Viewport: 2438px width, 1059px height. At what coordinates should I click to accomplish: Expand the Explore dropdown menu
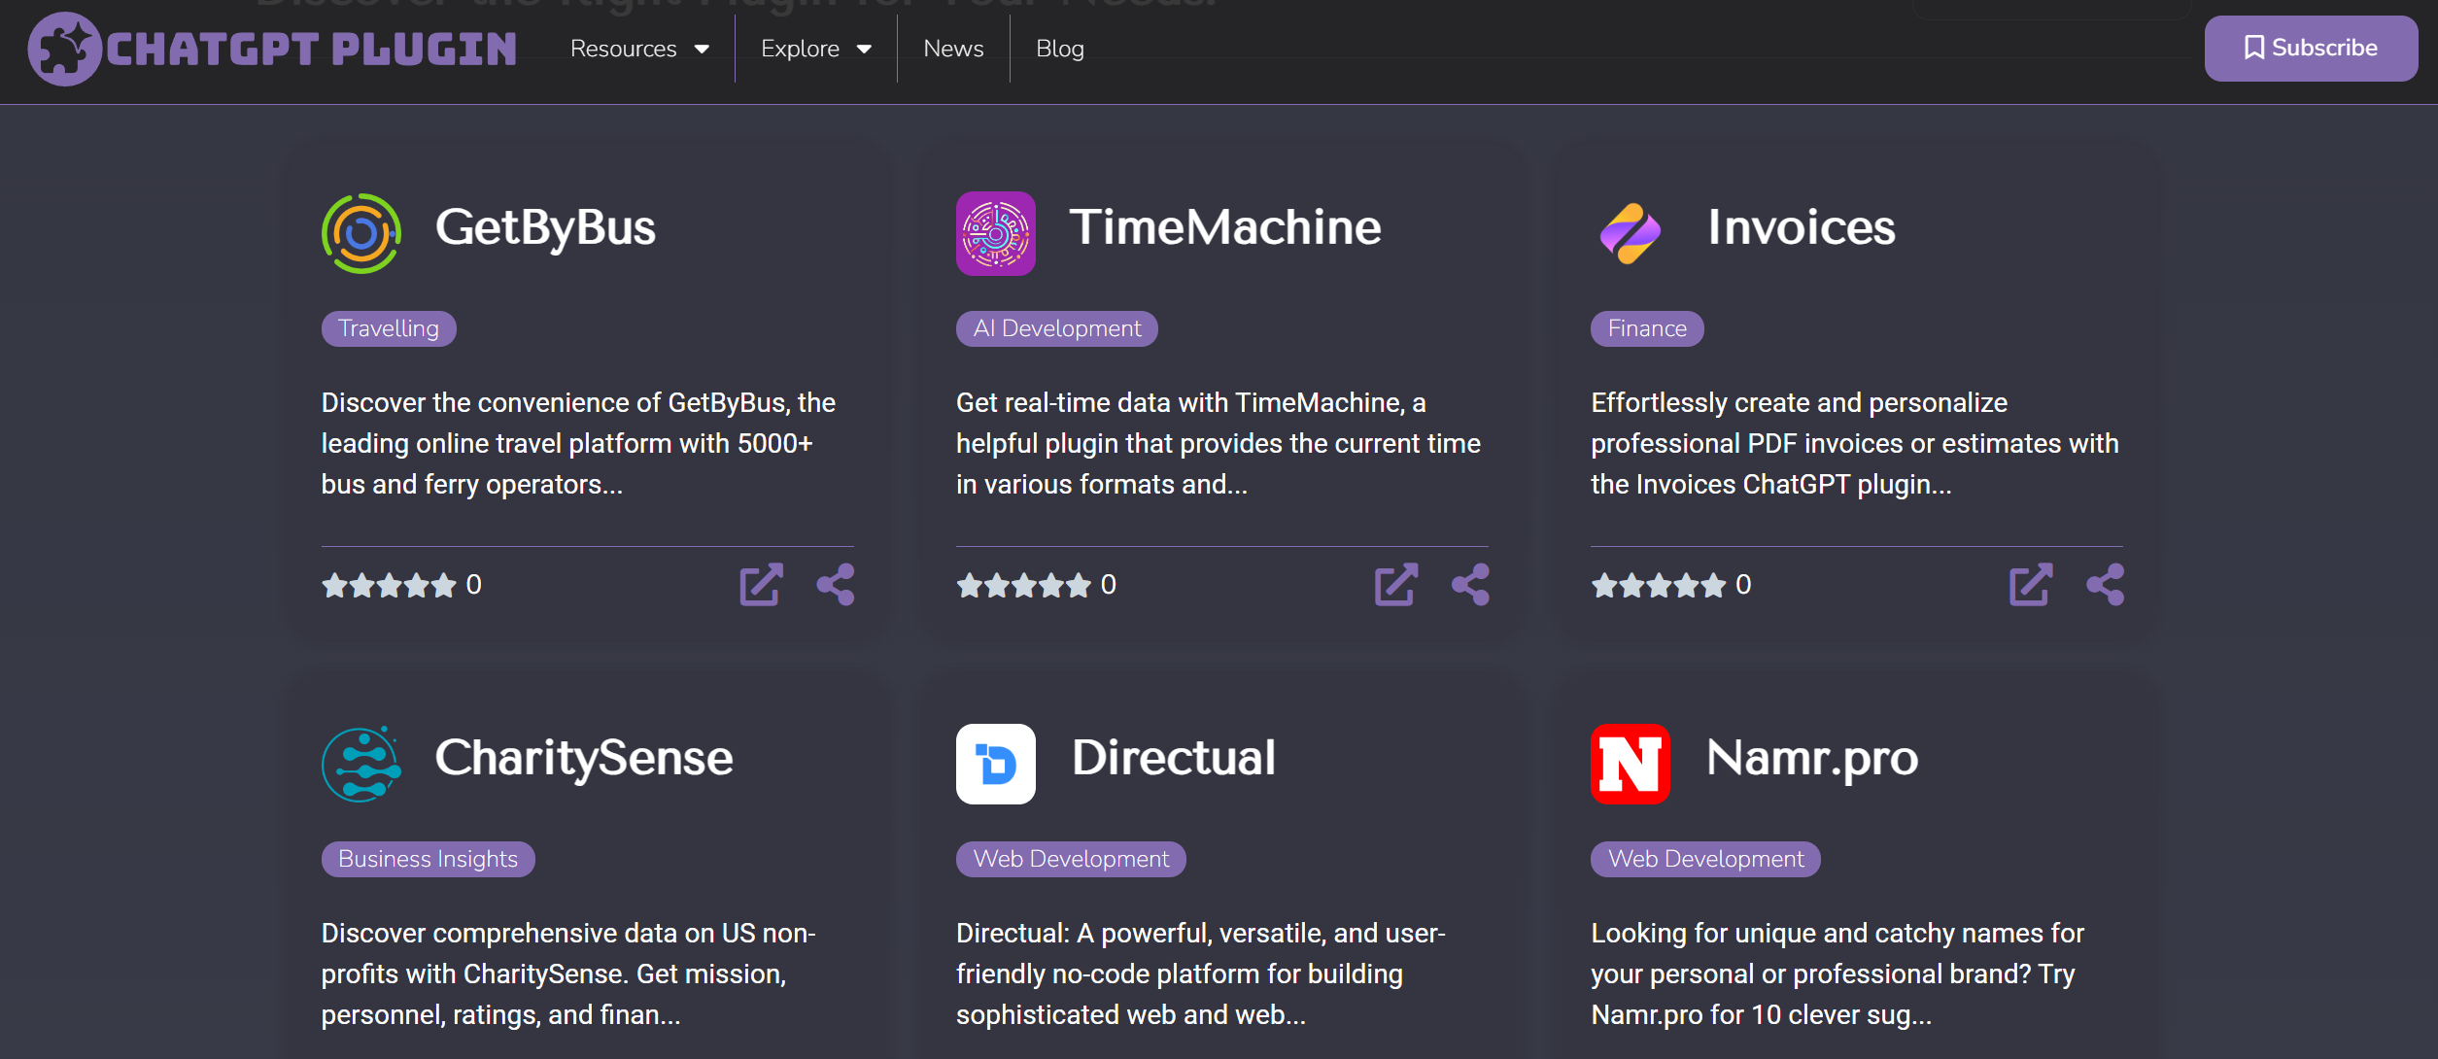(815, 49)
